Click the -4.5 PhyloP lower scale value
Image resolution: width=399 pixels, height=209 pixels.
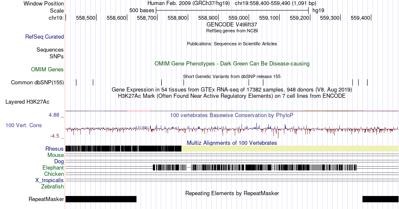click(55, 136)
